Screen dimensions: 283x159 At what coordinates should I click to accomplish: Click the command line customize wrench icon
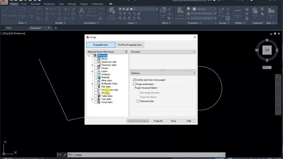click(x=65, y=155)
